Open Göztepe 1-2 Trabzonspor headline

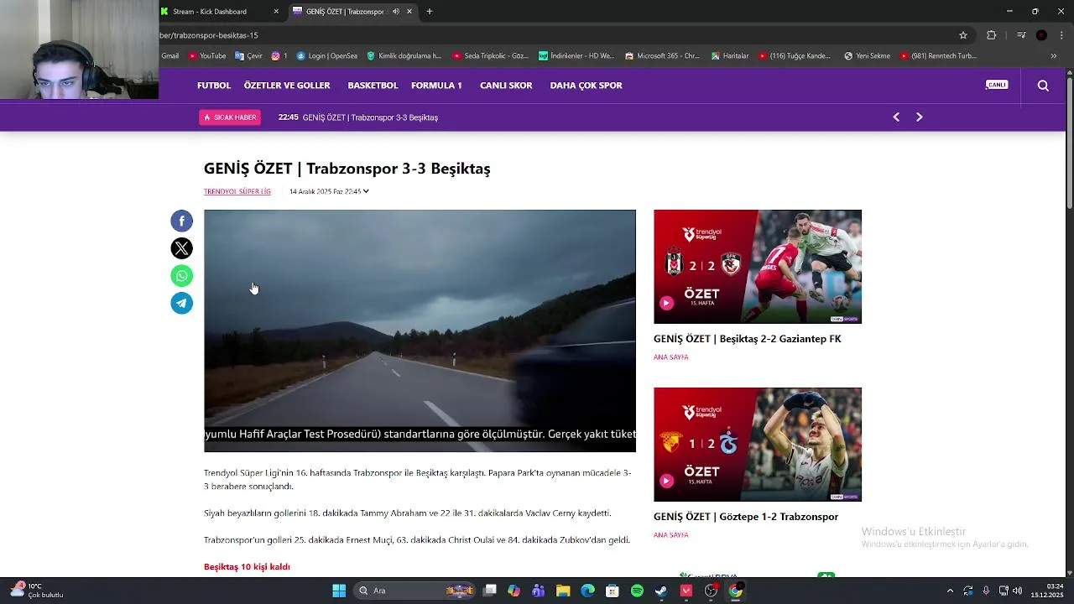point(746,517)
